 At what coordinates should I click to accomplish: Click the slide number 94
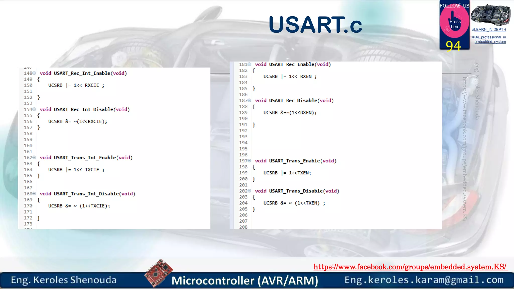(453, 46)
